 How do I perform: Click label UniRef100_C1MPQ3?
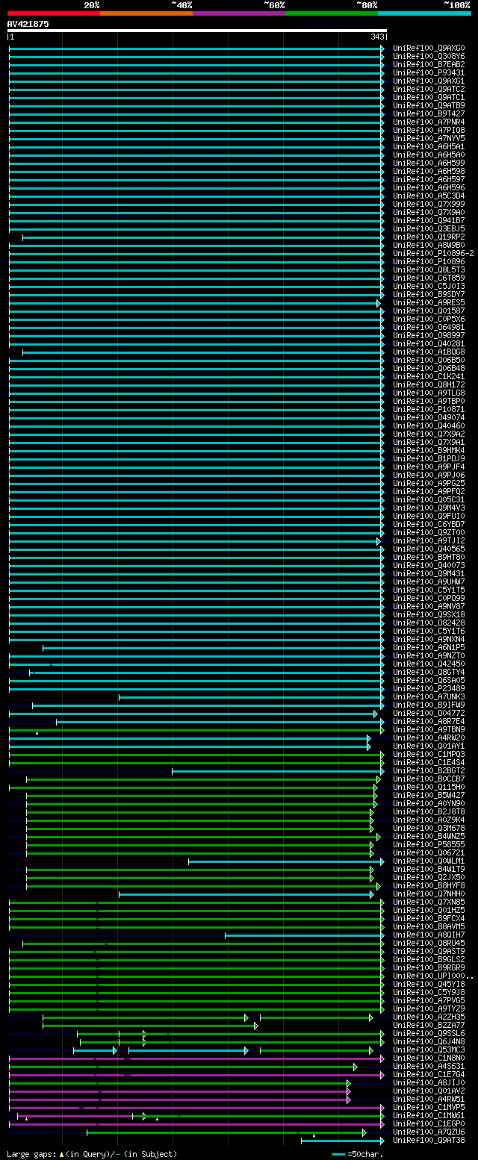429,755
